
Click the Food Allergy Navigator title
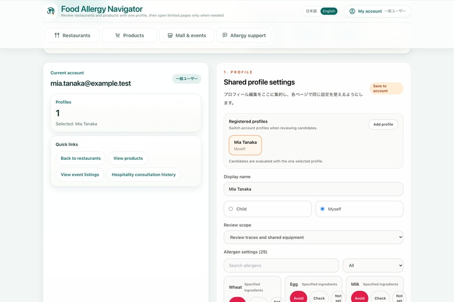pos(101,9)
